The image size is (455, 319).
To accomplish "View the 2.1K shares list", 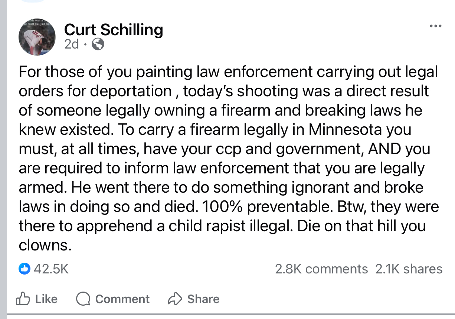I will click(409, 269).
